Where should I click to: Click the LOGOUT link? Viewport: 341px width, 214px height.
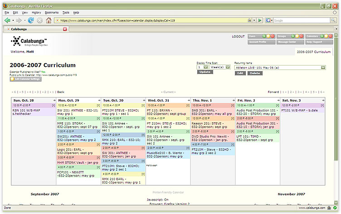coord(238,36)
